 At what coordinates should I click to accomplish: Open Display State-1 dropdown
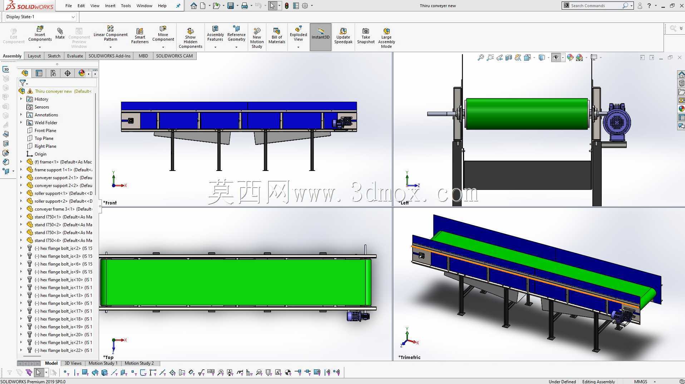coord(41,17)
